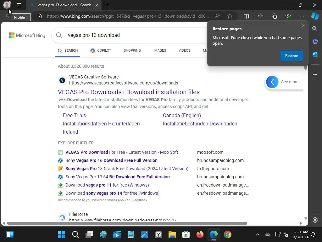This screenshot has width=322, height=242.
Task: Open Microsoft Store from taskbar
Action: [186, 234]
